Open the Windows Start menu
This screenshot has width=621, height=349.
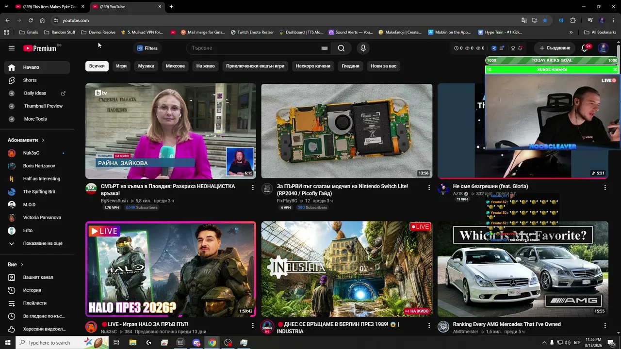click(7, 343)
